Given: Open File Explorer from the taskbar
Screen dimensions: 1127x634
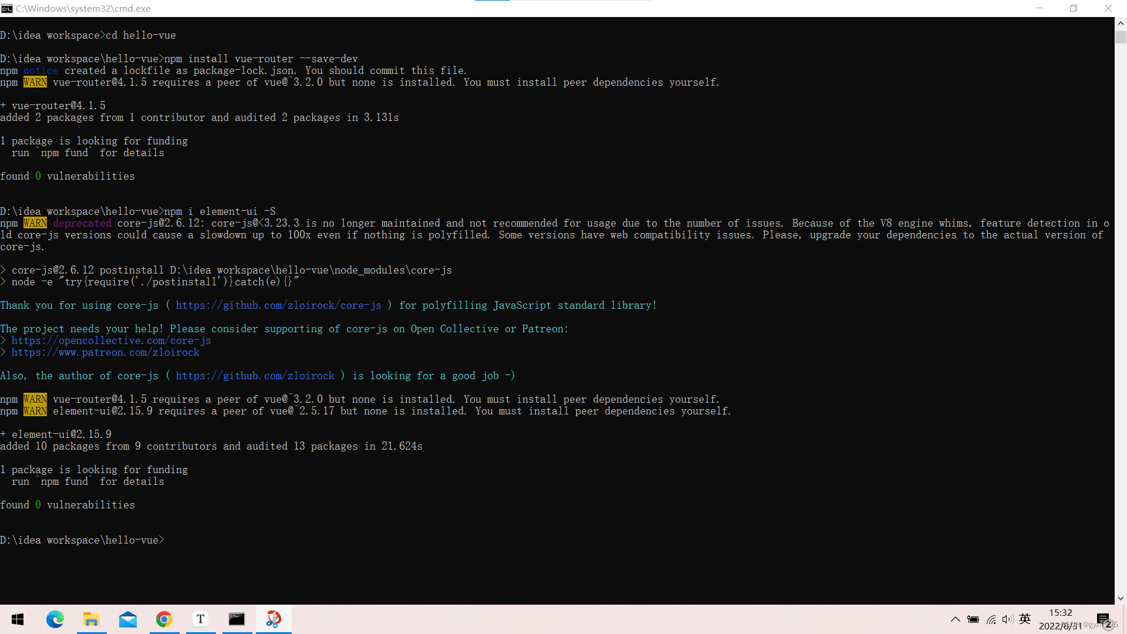Looking at the screenshot, I should 91,619.
